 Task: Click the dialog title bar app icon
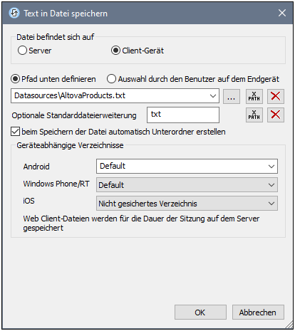coord(14,14)
